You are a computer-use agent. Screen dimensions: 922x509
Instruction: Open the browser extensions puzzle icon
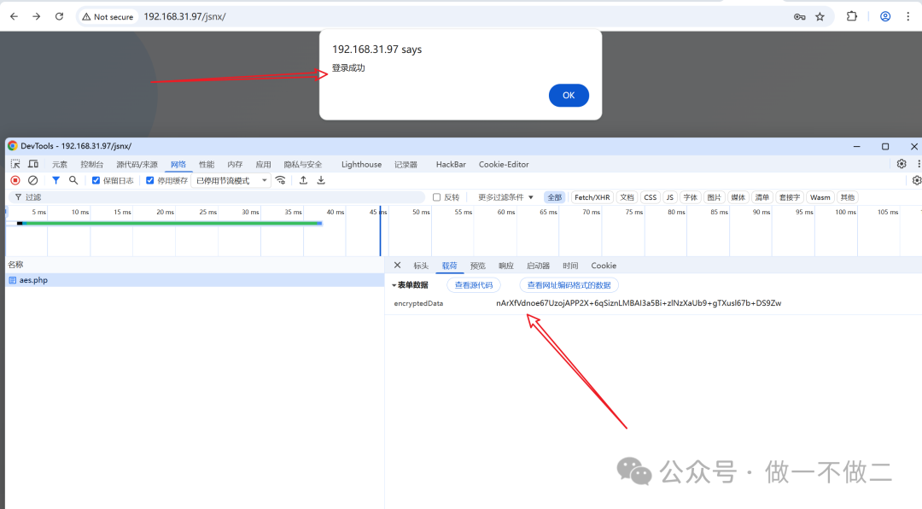851,16
